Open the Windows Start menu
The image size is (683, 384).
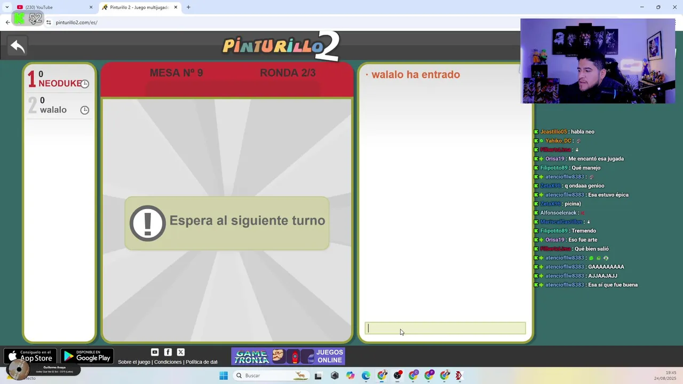coord(224,375)
